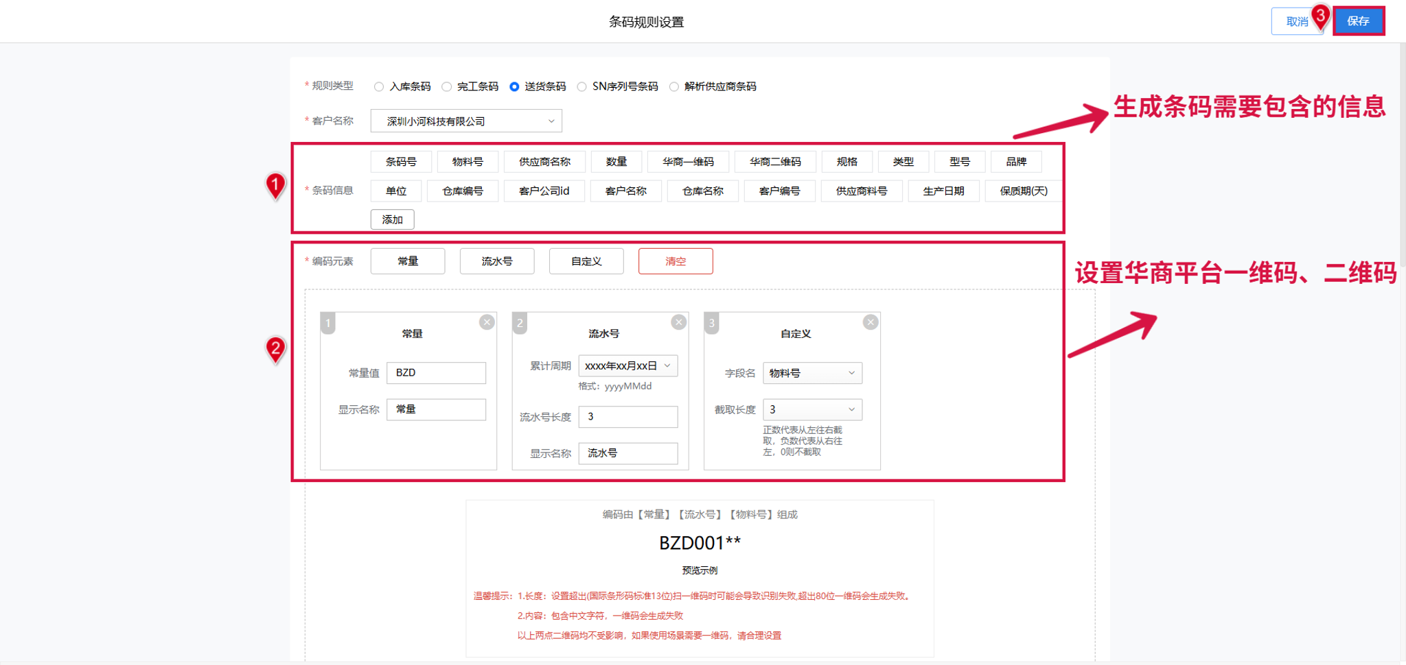Select the 华商一维码 info tag
Image resolution: width=1406 pixels, height=665 pixels.
688,162
